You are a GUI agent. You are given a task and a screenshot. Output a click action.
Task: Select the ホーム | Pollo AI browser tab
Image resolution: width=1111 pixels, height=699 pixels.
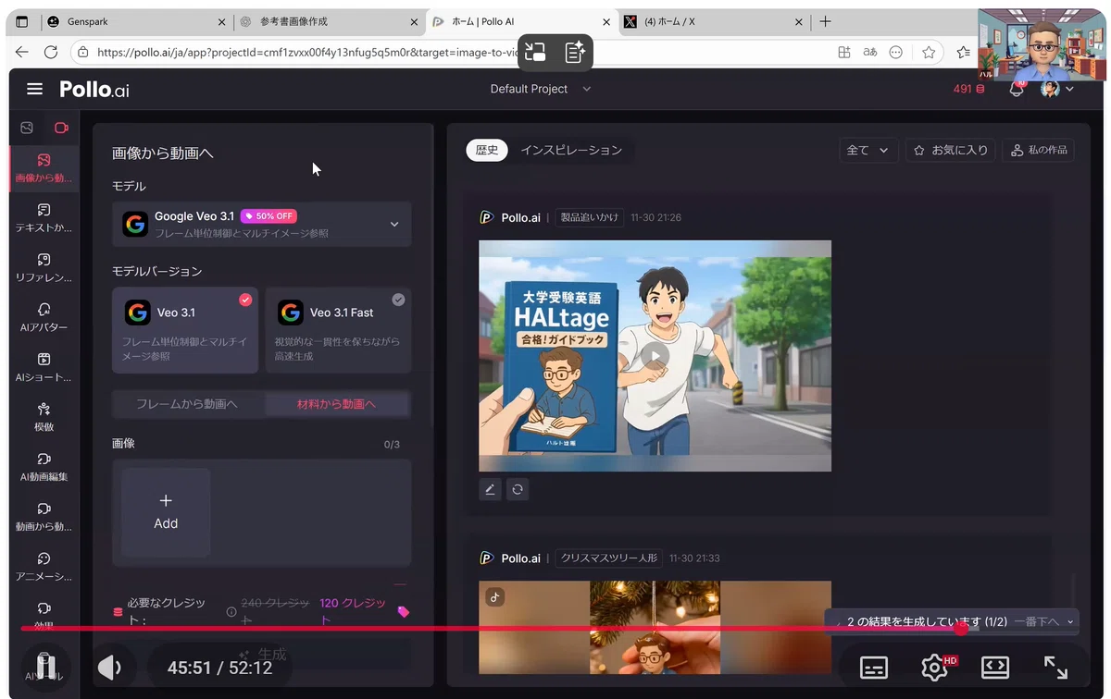pos(521,21)
